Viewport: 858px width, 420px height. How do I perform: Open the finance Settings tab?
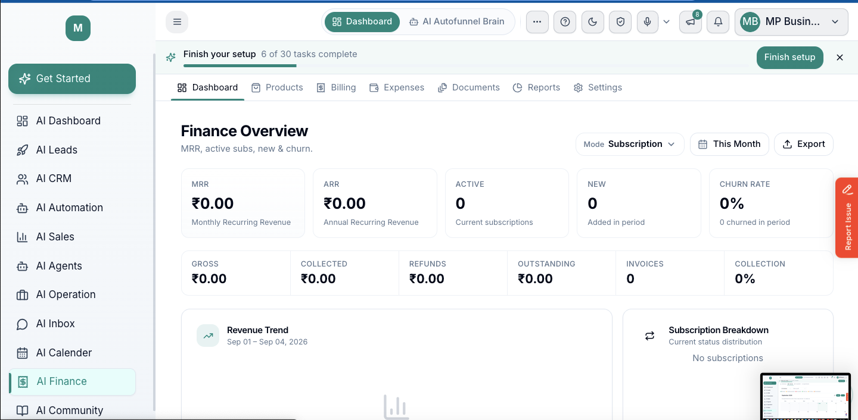pyautogui.click(x=598, y=87)
